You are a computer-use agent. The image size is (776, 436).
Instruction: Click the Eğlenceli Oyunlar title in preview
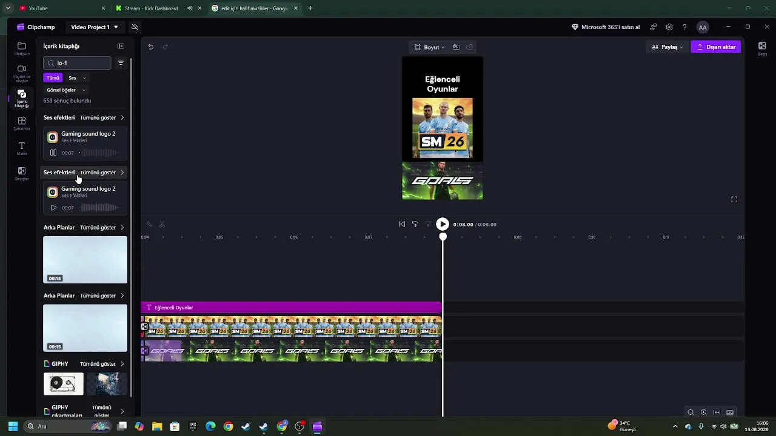(x=443, y=84)
